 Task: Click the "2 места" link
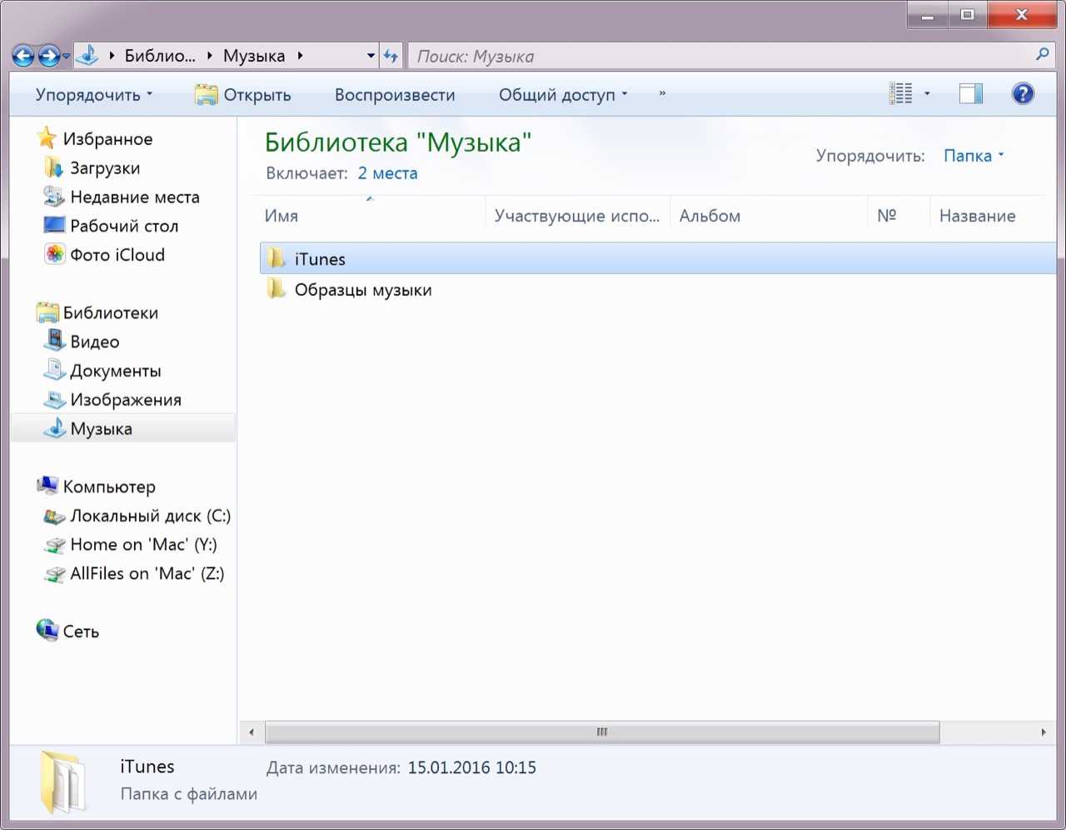point(387,173)
